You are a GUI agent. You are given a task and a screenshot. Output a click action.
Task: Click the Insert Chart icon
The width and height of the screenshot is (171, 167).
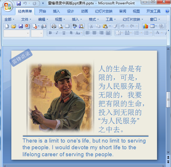[146, 26]
